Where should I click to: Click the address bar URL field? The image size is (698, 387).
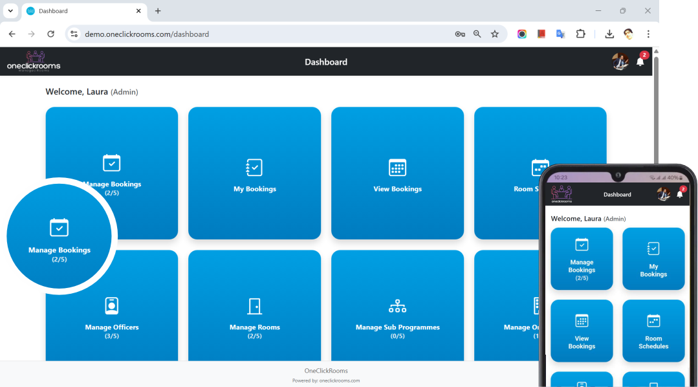coord(259,34)
